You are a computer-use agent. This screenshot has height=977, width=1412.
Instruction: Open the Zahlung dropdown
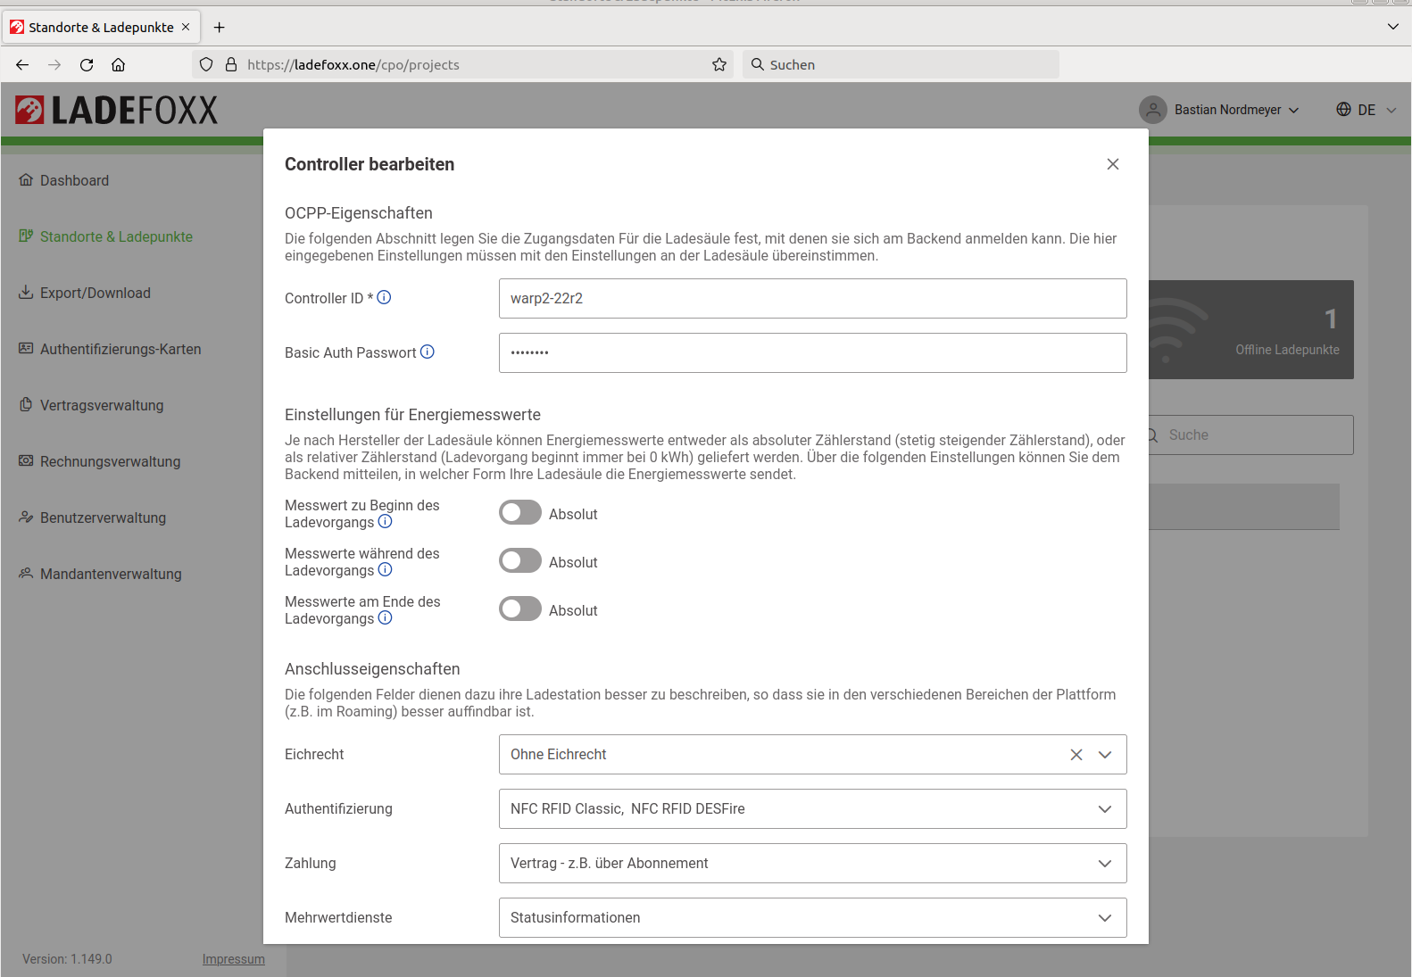(x=1104, y=864)
